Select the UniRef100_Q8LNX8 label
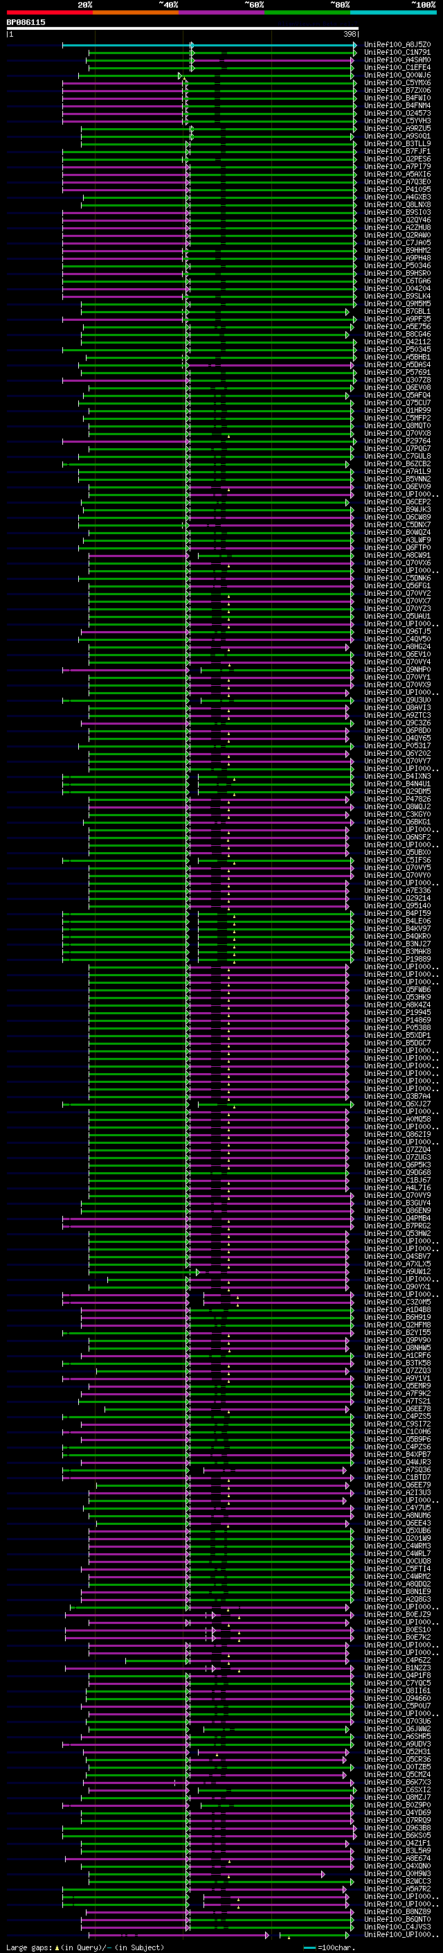This screenshot has width=443, height=1953. click(397, 204)
